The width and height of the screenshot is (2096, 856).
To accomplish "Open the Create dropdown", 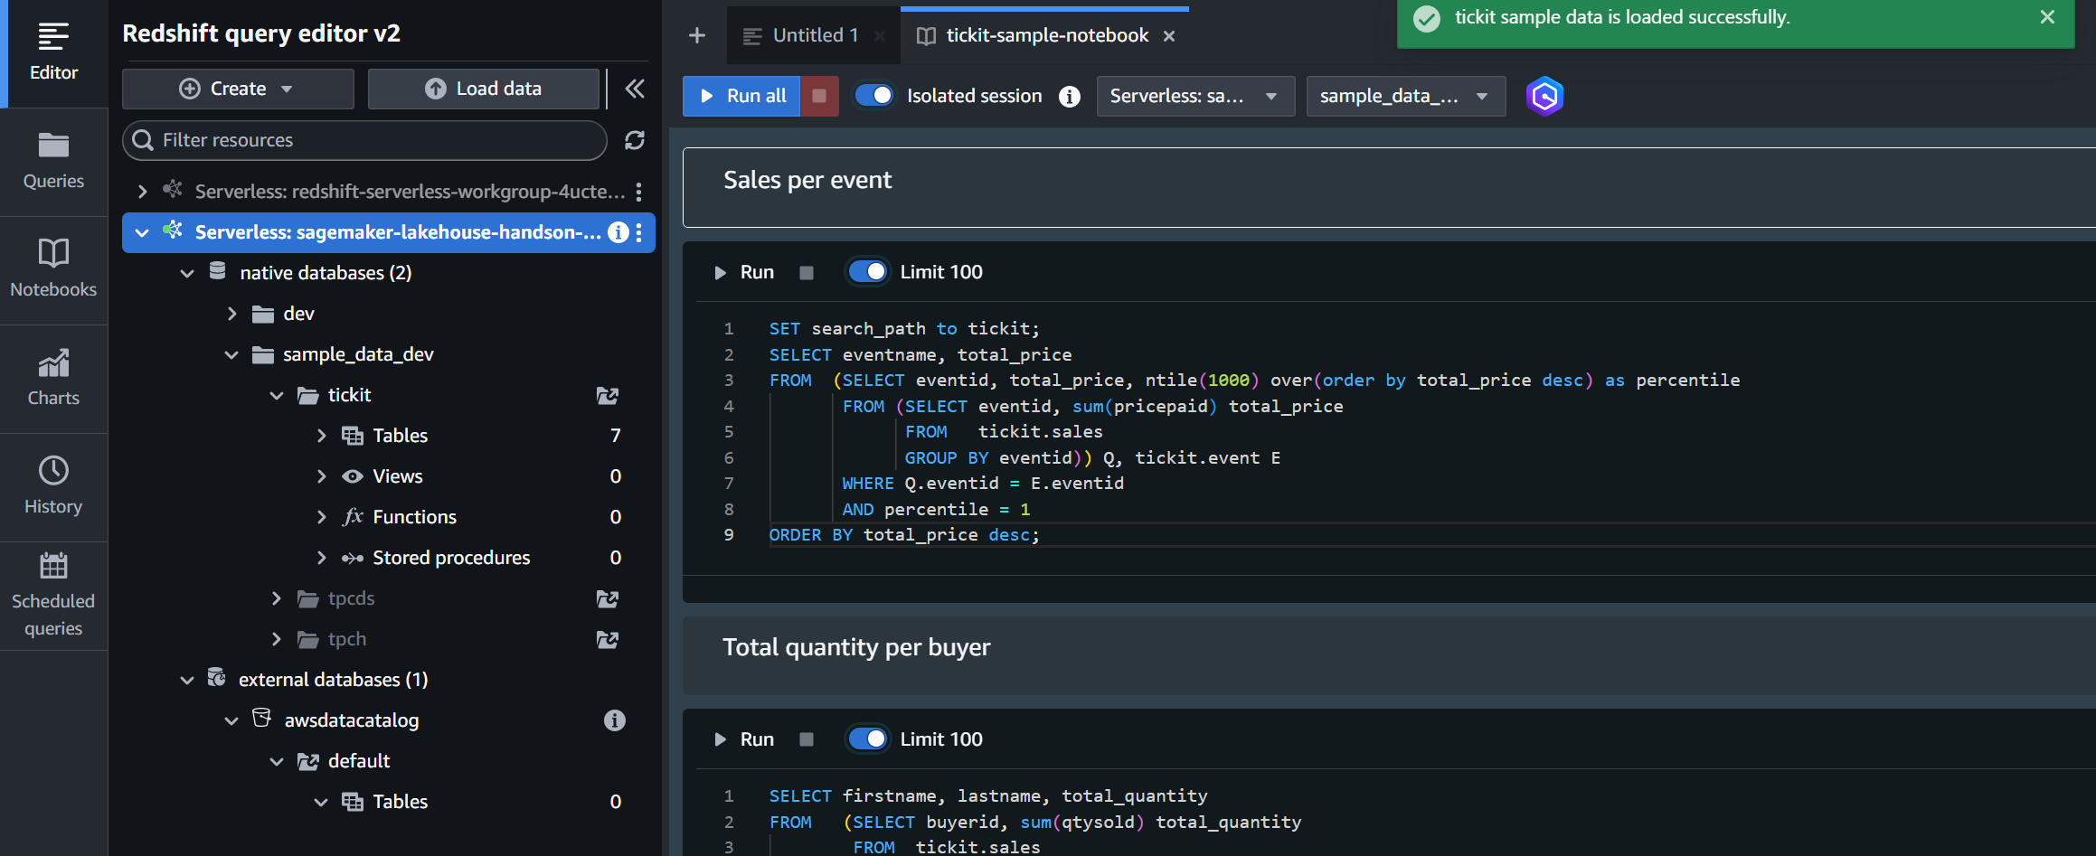I will (238, 89).
